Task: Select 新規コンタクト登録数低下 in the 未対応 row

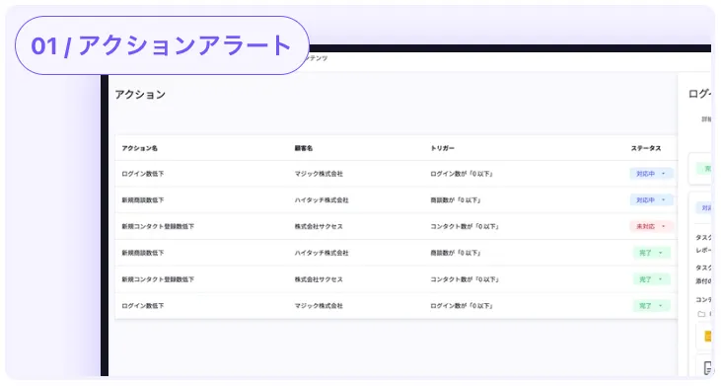Action: 158,226
